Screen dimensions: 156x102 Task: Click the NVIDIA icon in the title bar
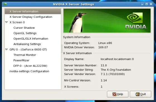pyautogui.click(x=5, y=4)
